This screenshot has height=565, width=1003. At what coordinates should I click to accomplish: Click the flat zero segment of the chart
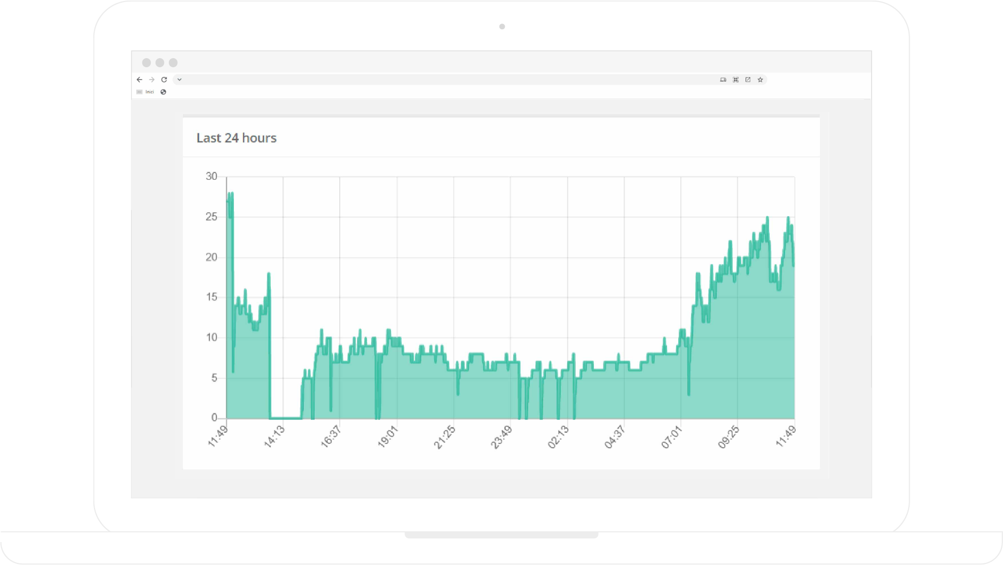(x=286, y=418)
